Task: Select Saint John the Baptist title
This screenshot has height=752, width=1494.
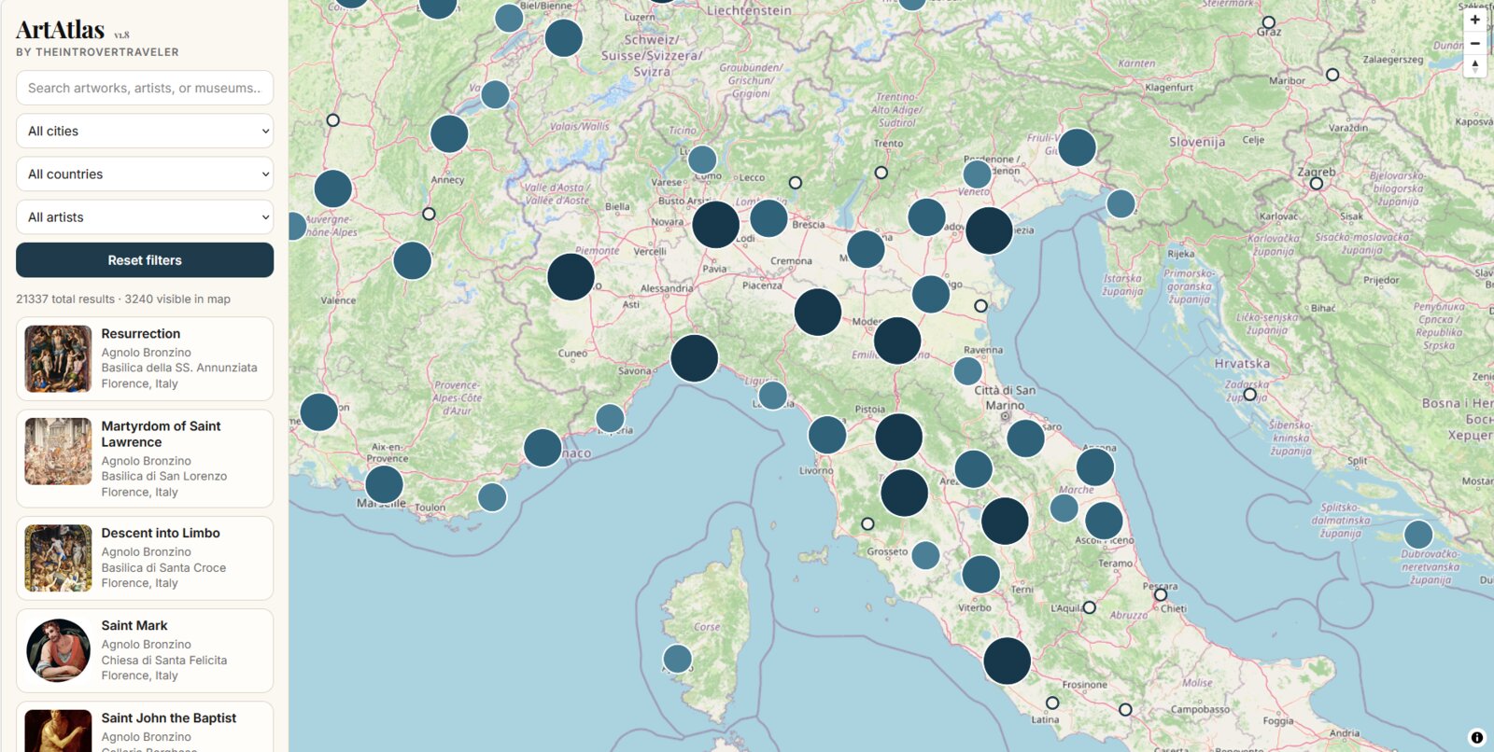Action: click(169, 717)
